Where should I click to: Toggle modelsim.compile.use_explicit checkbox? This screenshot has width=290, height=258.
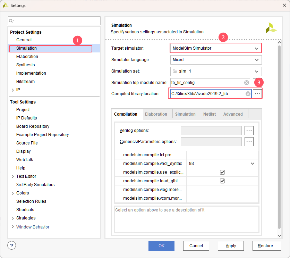[222, 172]
